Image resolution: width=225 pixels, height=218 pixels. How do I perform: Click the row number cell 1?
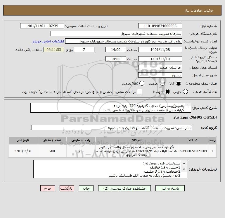[212, 151]
